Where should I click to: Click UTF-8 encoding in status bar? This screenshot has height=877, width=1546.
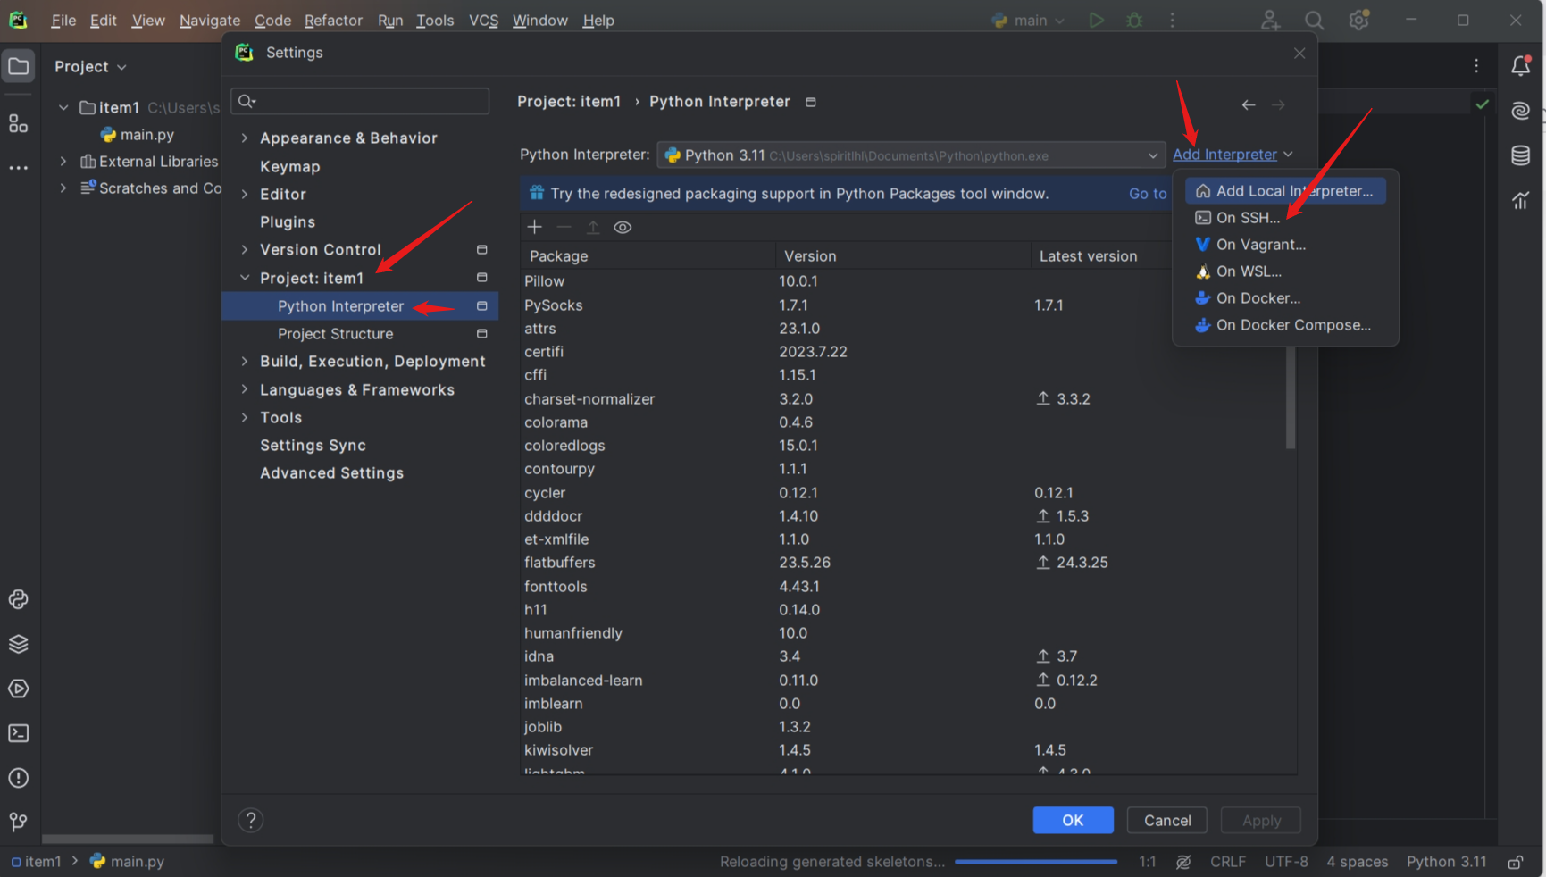tap(1286, 862)
